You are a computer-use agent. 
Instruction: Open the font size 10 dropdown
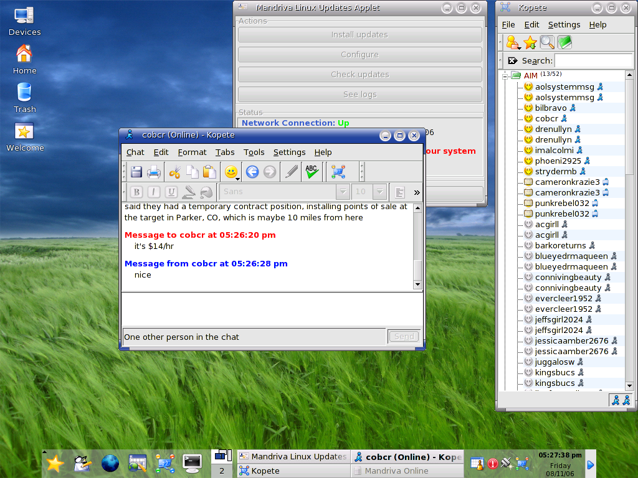[x=379, y=192]
